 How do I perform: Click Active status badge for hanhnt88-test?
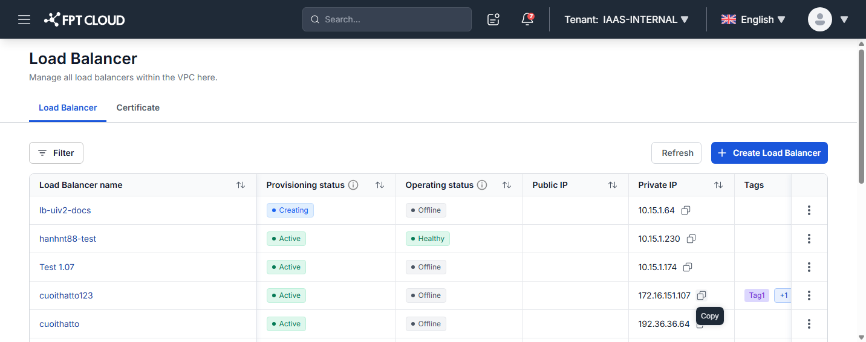[286, 239]
